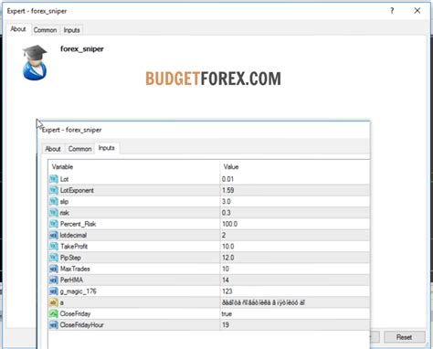The image size is (433, 349).
Task: Select the MaxTrades value 10
Action: 226,269
